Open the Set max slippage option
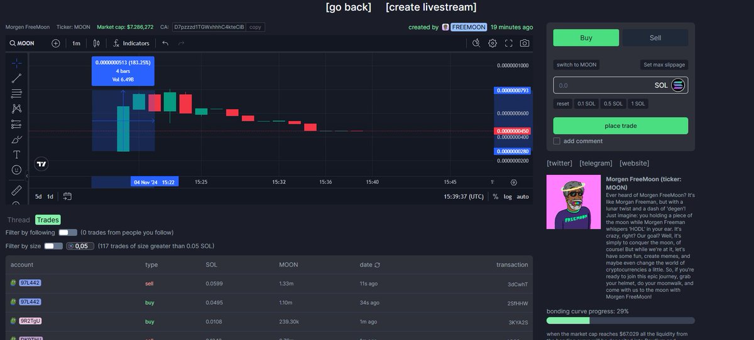Viewport: 754px width, 340px height. [x=664, y=65]
